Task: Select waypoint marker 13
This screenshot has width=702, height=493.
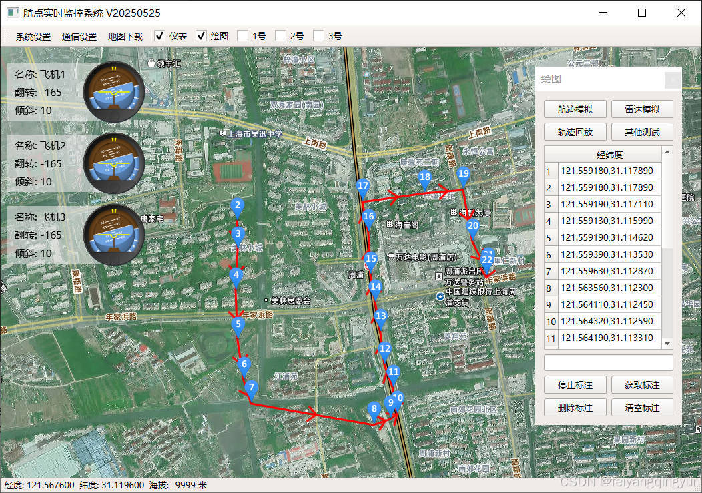Action: point(380,318)
